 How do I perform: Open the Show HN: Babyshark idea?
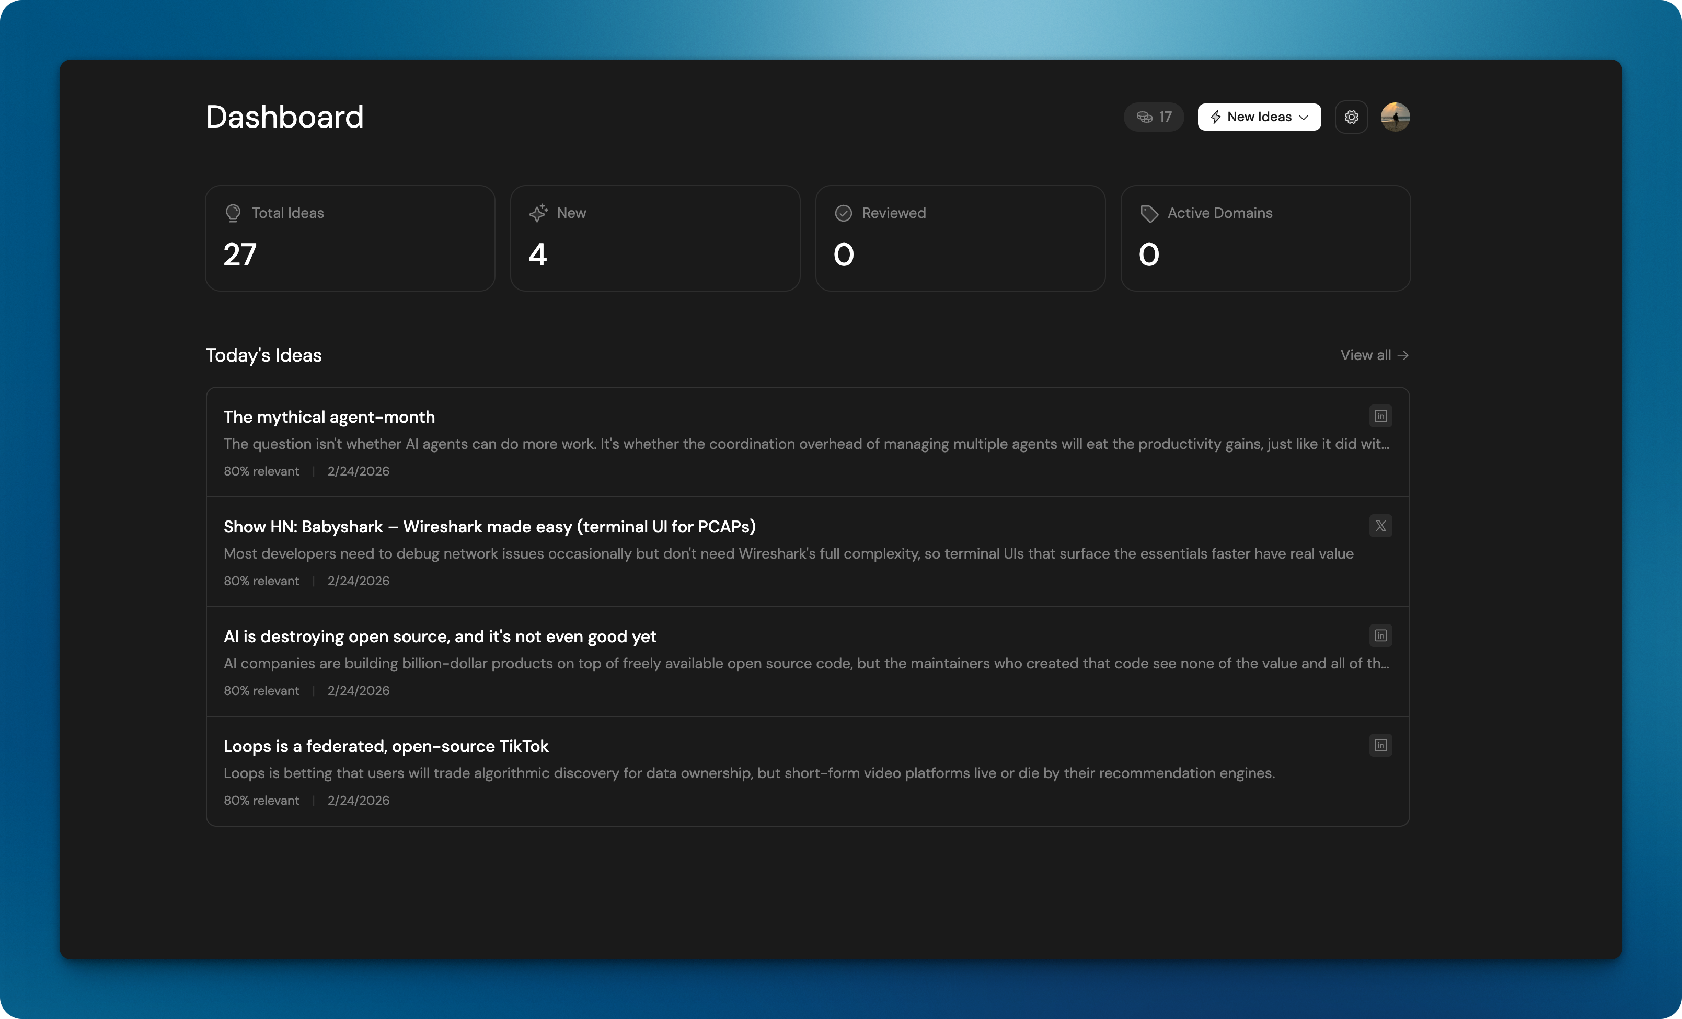[489, 527]
